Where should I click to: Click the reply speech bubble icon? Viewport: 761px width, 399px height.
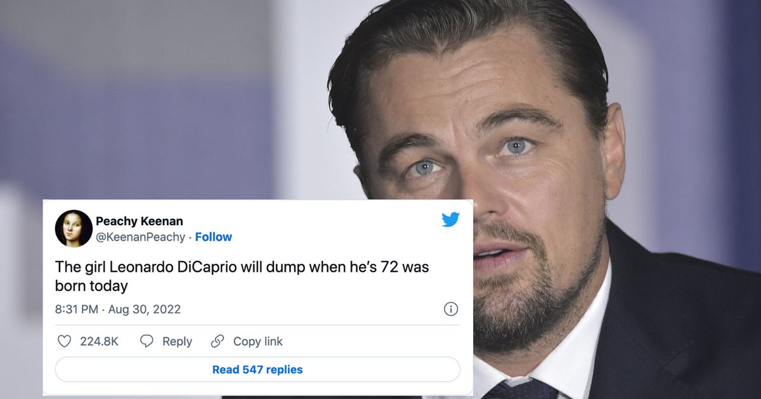(x=146, y=341)
